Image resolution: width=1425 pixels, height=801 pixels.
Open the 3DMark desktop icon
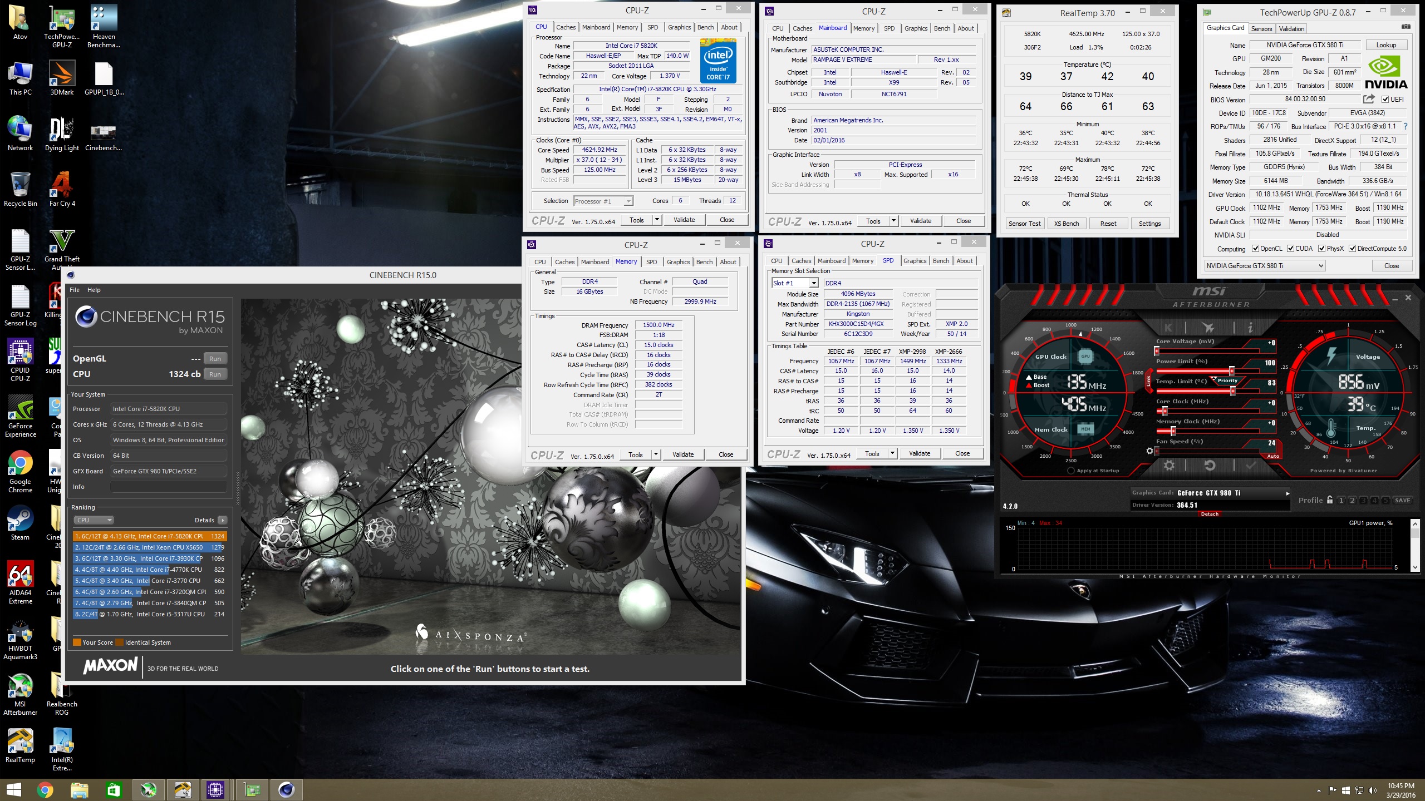62,78
